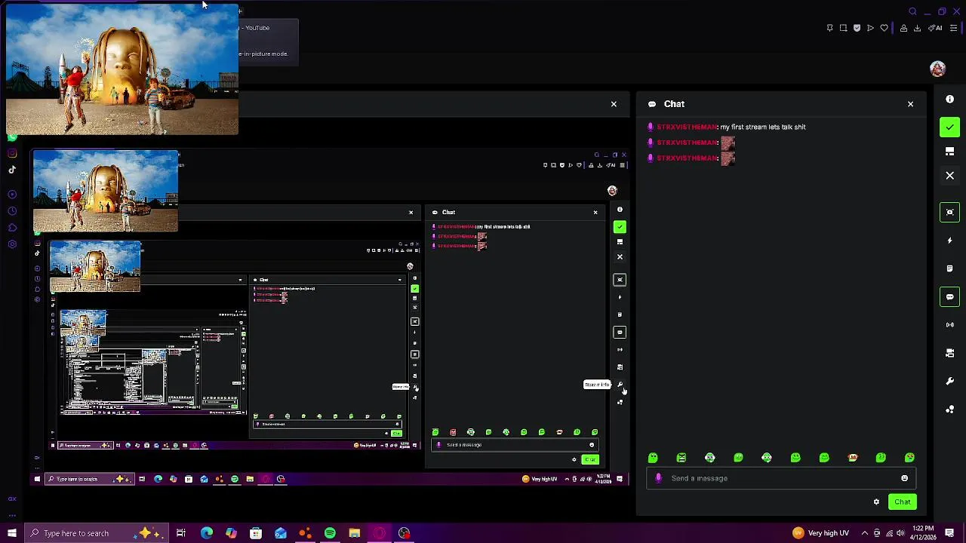Click the Send a message input field
The image size is (966, 543).
[781, 478]
